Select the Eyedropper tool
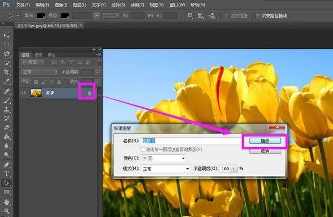333x217 pixels. 7,82
